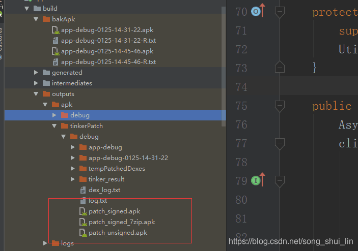
Task: Collapse the build folder arrow
Action: pos(26,9)
